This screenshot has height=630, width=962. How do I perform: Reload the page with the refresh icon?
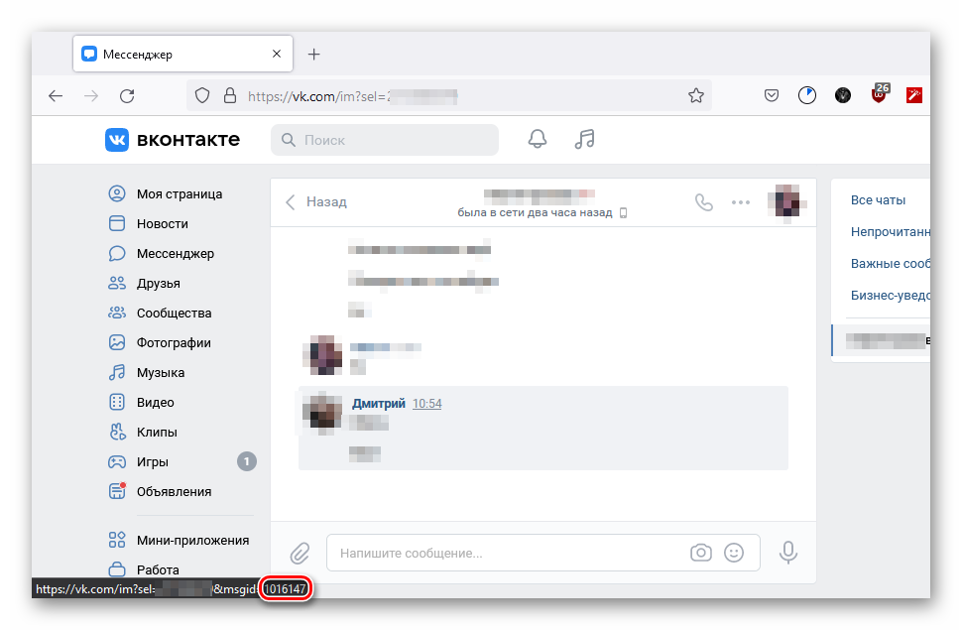point(127,96)
